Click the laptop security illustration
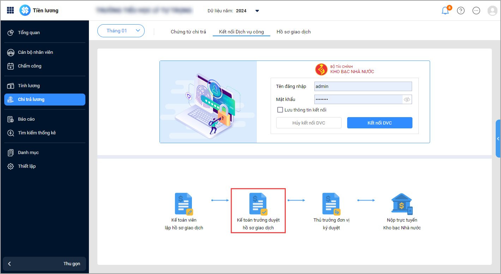Viewport: 501px width, 274px height. coord(208,102)
